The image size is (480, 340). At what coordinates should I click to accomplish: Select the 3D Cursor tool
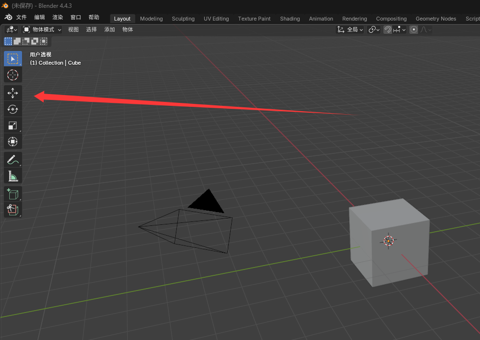coord(13,75)
